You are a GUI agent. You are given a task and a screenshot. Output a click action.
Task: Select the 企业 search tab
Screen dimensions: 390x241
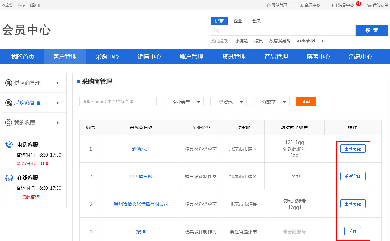click(x=238, y=21)
